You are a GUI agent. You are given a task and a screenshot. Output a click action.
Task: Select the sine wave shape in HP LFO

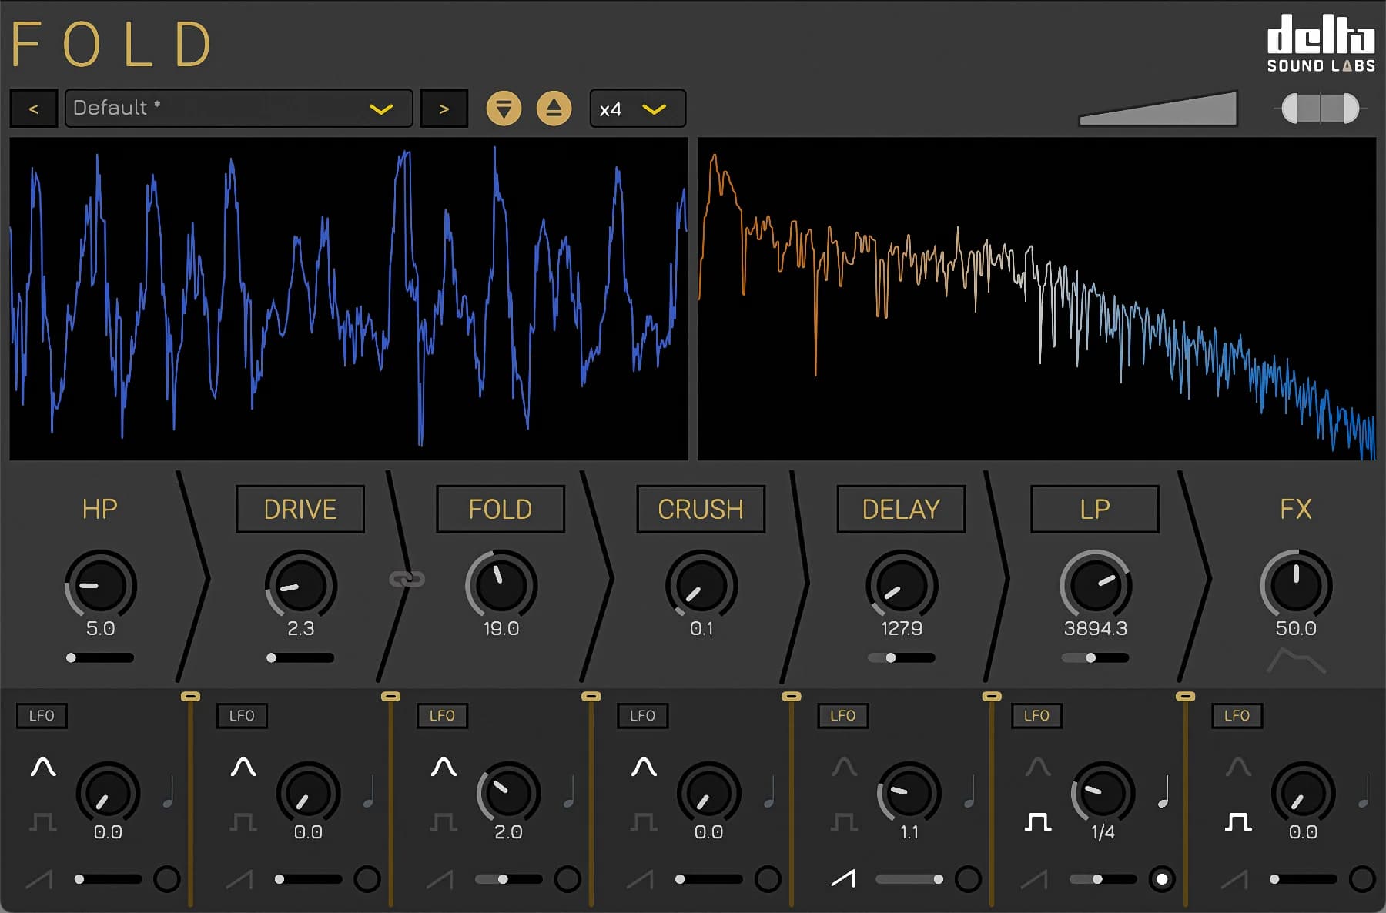click(x=43, y=767)
